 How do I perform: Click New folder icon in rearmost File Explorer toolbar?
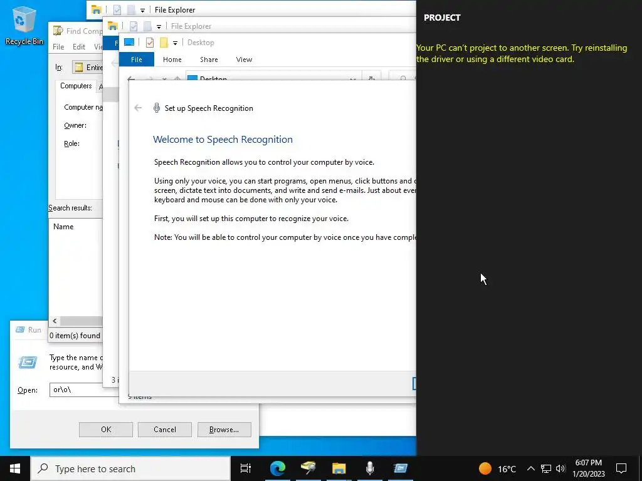131,10
